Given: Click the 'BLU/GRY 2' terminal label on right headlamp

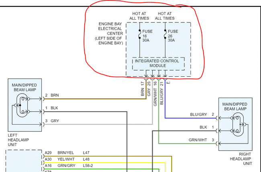Looking at the screenshot, I should pyautogui.click(x=202, y=115).
